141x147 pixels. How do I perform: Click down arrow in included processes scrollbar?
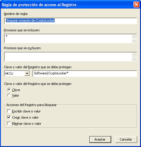click(134, 40)
